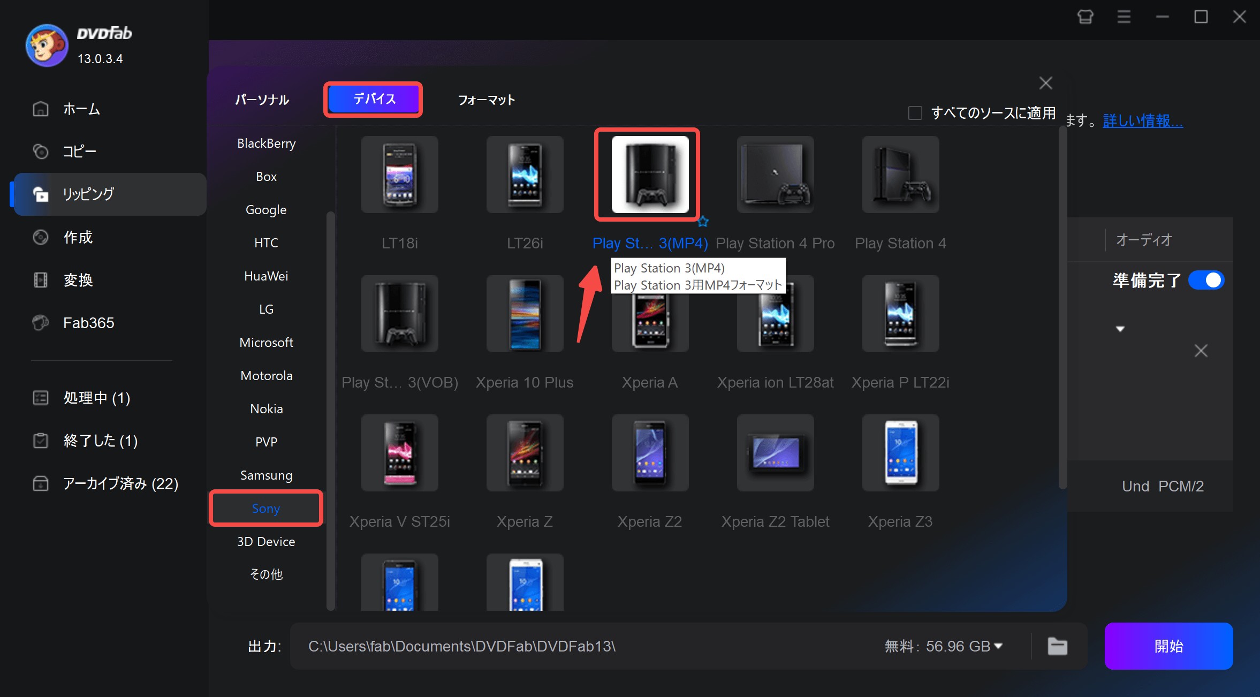Viewport: 1260px width, 697px height.
Task: Select Nokia in brand list
Action: point(266,409)
